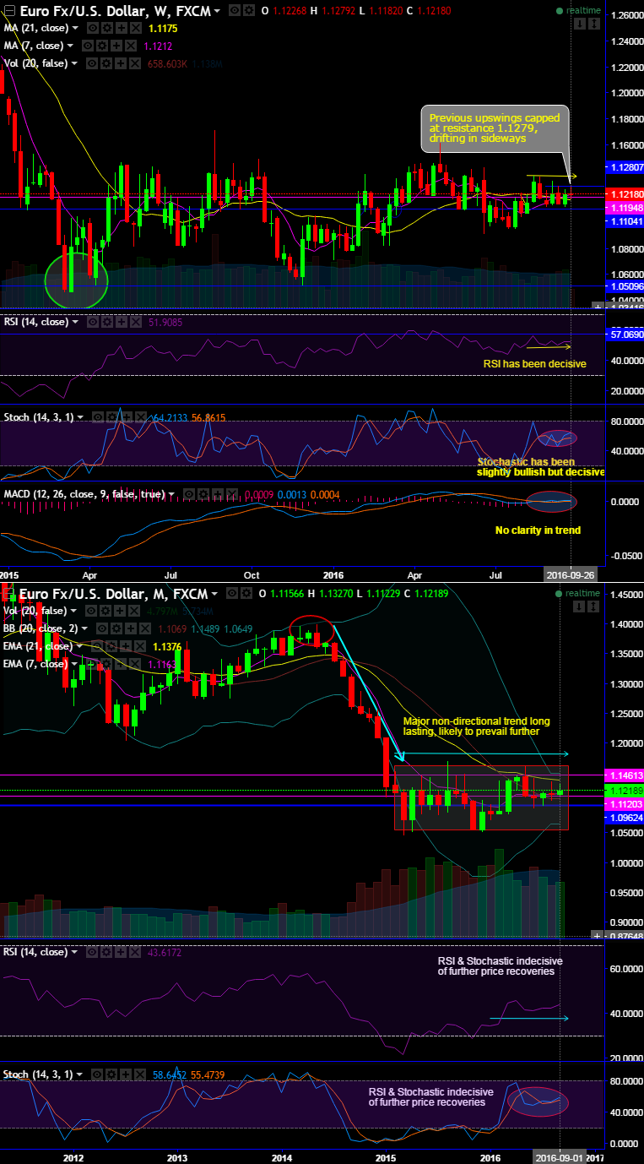644x1164 pixels.
Task: Remove weekly Stoch (14, 3, 1) indicator
Action: click(x=141, y=417)
